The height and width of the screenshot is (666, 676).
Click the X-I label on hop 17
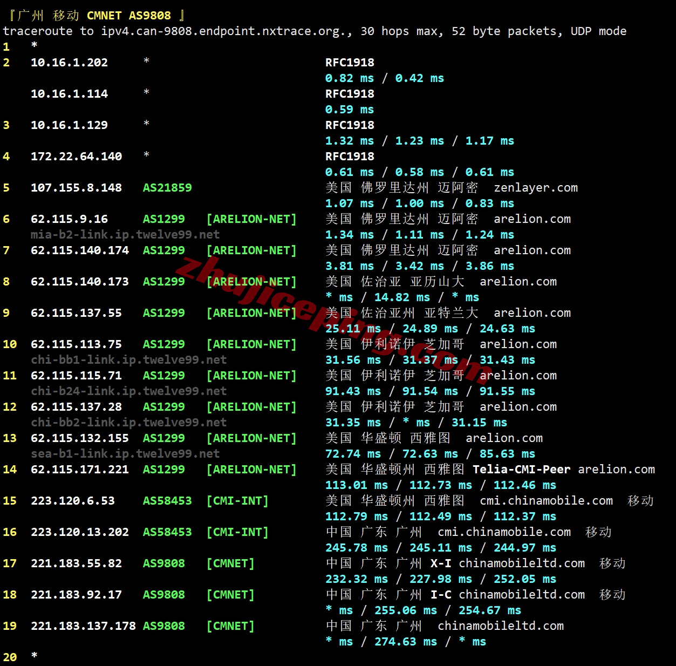[x=441, y=563]
